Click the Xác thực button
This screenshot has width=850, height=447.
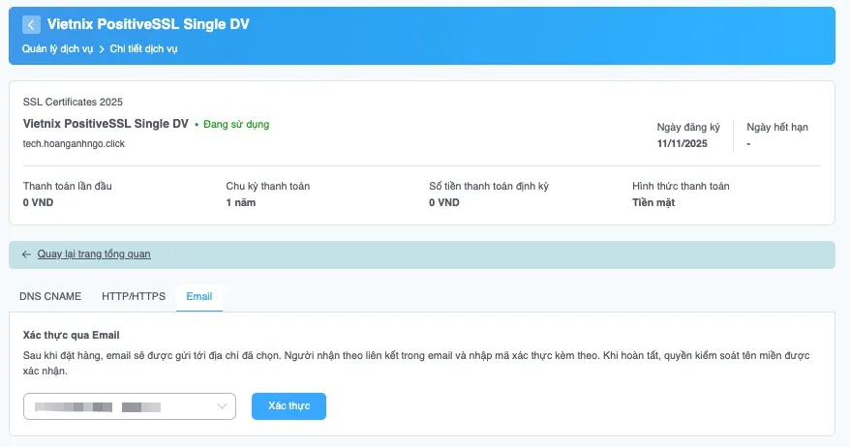pos(288,406)
